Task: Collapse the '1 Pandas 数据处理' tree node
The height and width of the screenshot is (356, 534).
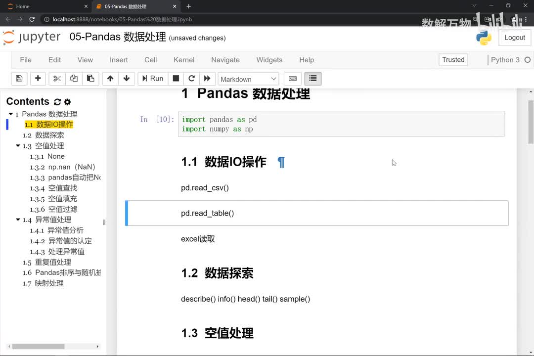Action: click(10, 114)
